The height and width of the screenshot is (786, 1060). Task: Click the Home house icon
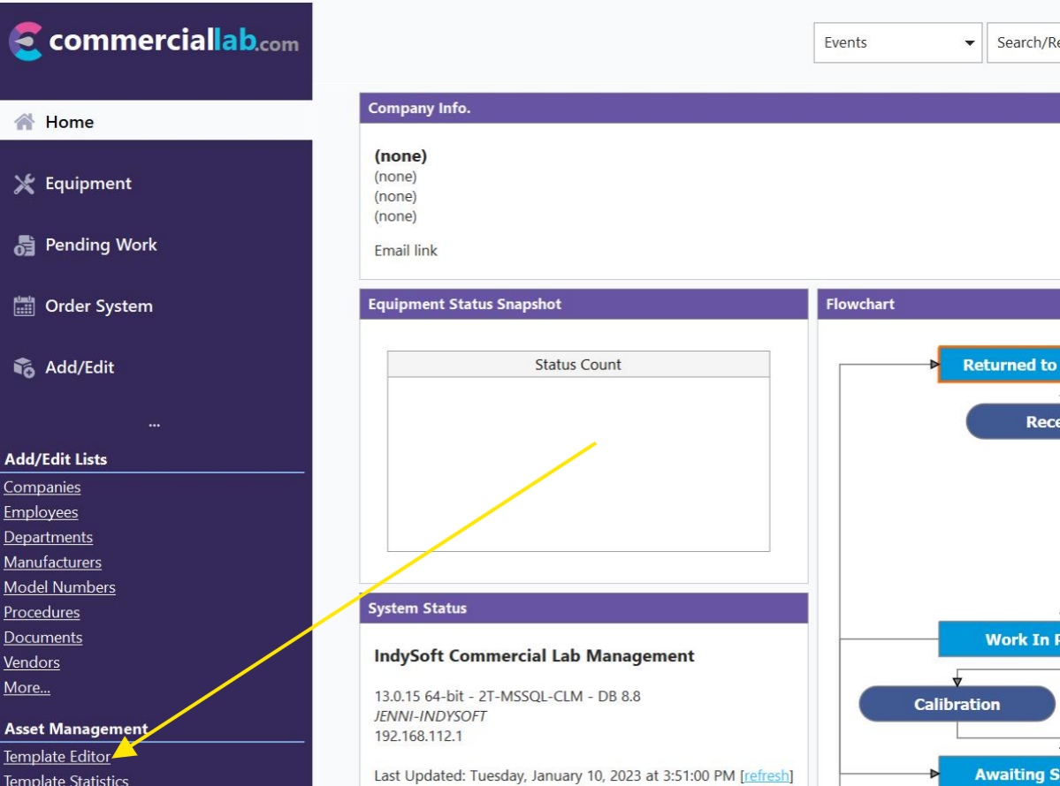(x=24, y=122)
